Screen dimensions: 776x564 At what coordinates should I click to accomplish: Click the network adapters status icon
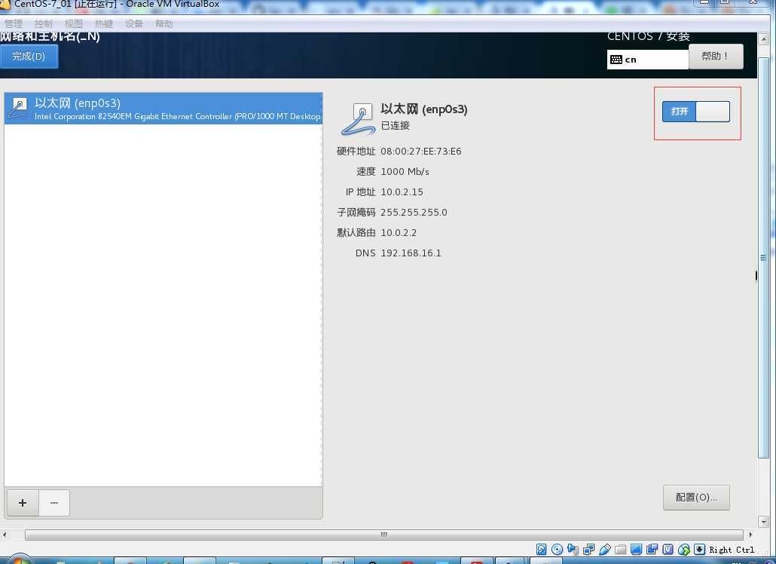tap(589, 549)
